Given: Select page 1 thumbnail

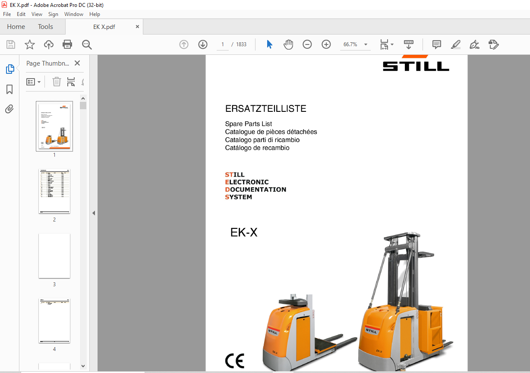Looking at the screenshot, I should point(54,126).
